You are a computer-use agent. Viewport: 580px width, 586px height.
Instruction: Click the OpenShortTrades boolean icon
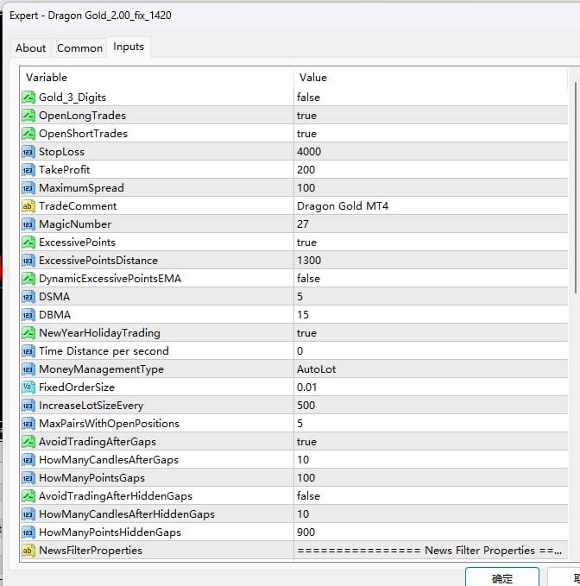click(28, 134)
